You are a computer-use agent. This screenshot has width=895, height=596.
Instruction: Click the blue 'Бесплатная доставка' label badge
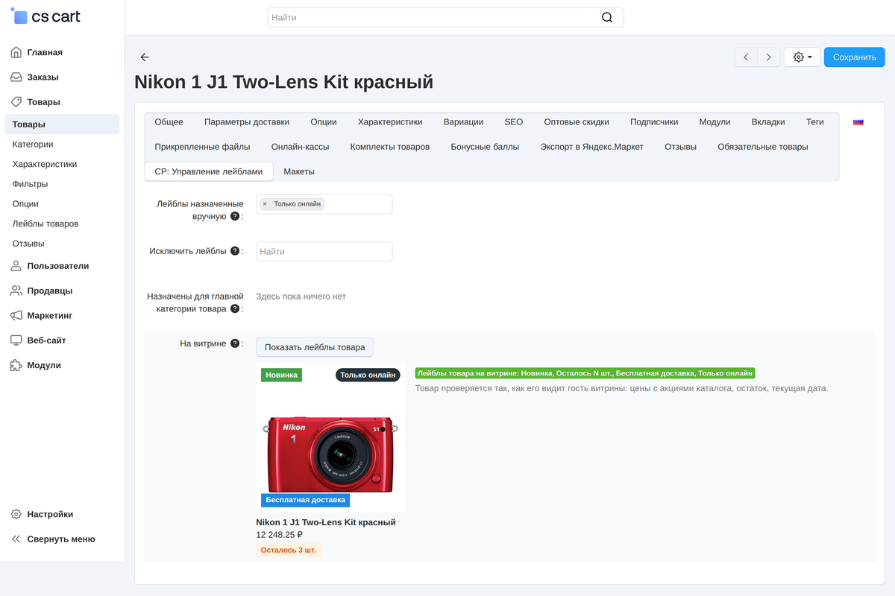click(x=306, y=500)
